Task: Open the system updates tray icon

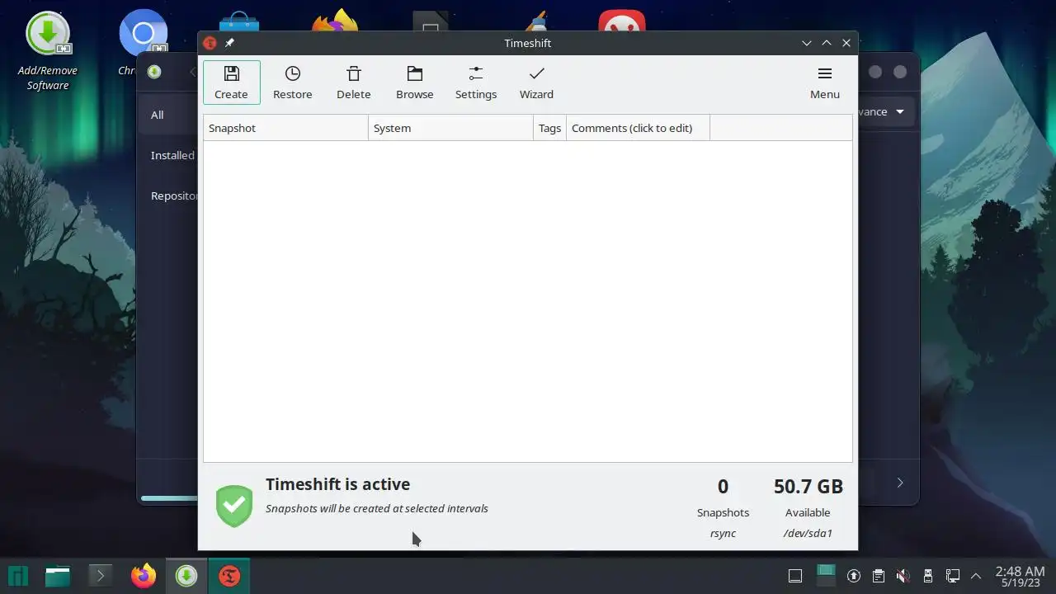Action: point(854,576)
